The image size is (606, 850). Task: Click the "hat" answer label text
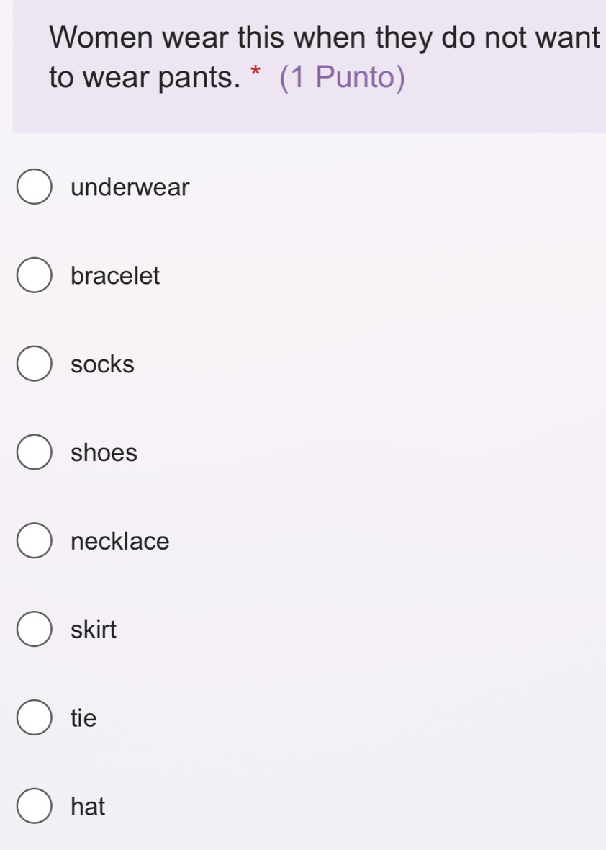pos(88,807)
